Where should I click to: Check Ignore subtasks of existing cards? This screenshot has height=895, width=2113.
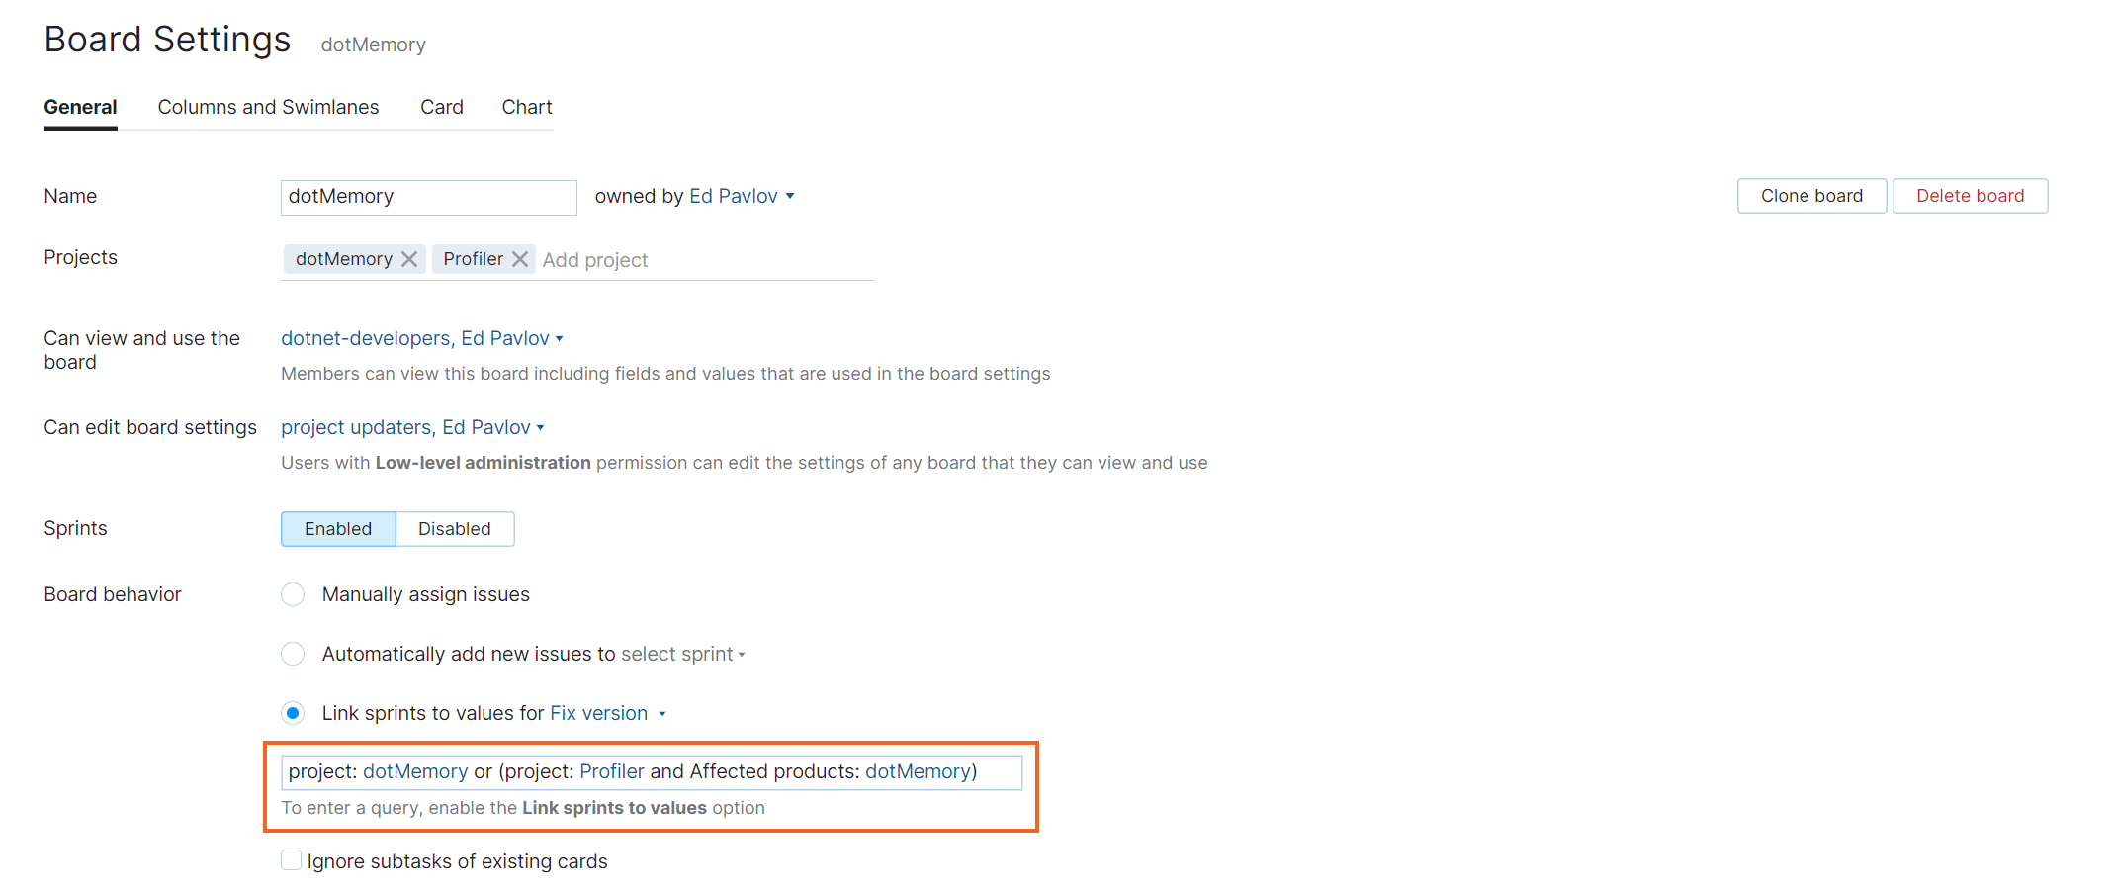[291, 859]
